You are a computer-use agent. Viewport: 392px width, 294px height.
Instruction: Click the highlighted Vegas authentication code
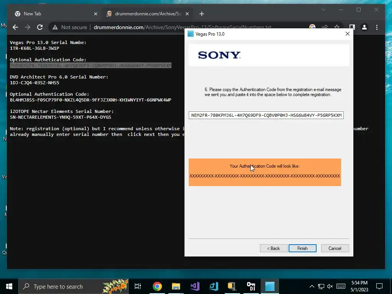90,65
